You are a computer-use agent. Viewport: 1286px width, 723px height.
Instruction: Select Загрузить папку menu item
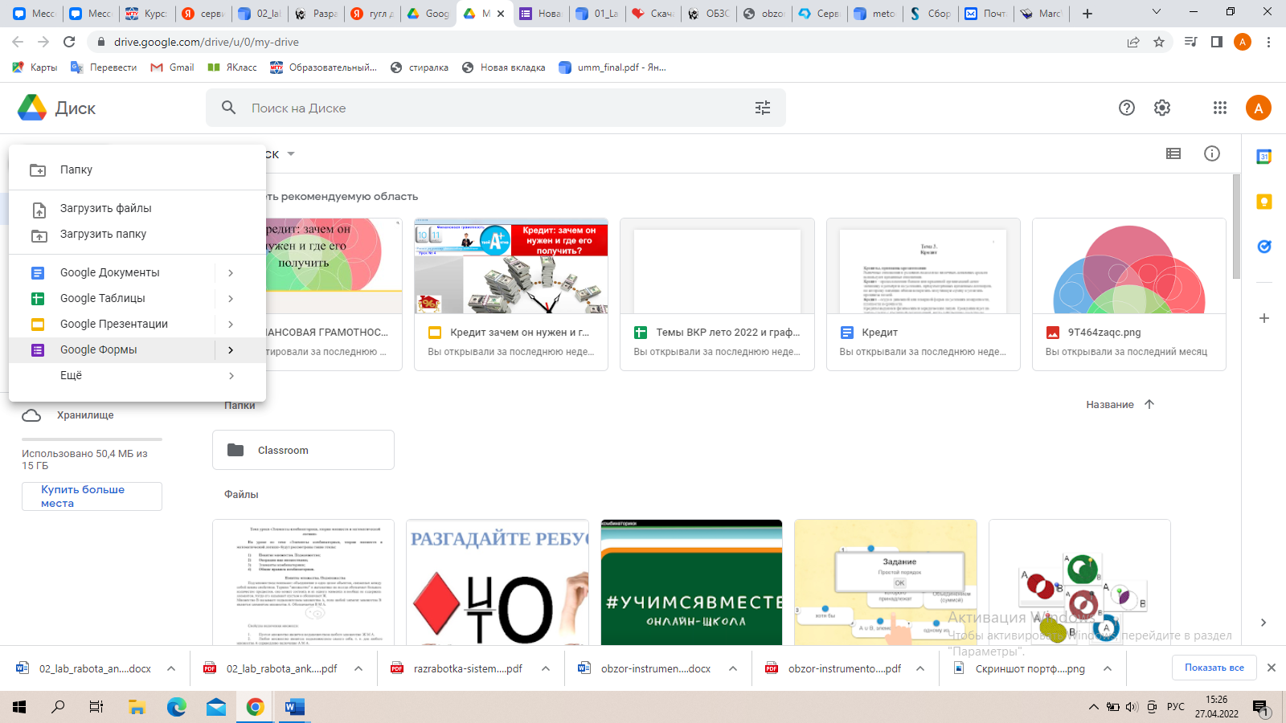[137, 234]
